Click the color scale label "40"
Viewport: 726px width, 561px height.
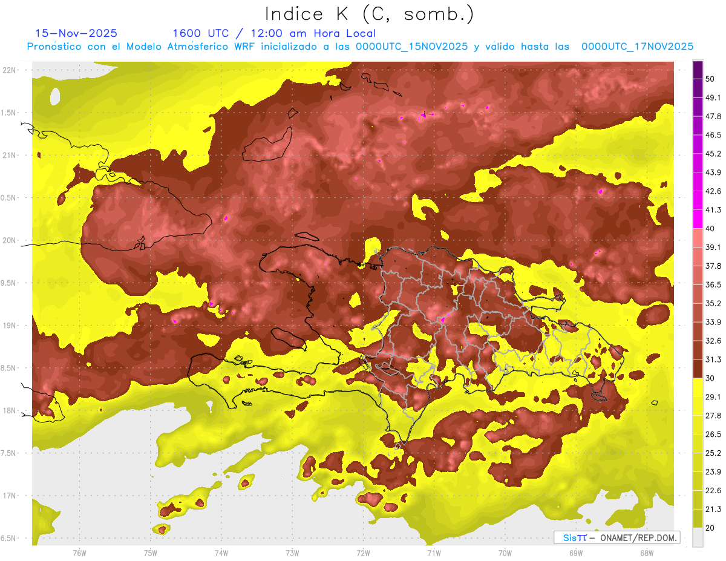tap(711, 229)
